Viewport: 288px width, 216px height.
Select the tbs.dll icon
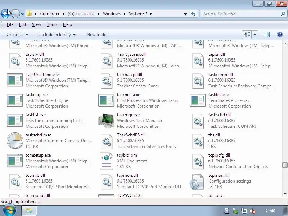(x=198, y=141)
